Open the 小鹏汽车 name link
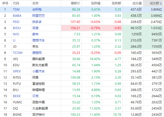This screenshot has width=164, height=117. pos(39,71)
